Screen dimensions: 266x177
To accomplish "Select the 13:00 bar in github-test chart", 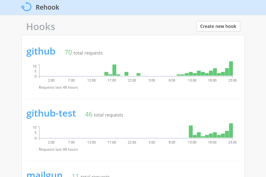I will pyautogui.click(x=191, y=132).
